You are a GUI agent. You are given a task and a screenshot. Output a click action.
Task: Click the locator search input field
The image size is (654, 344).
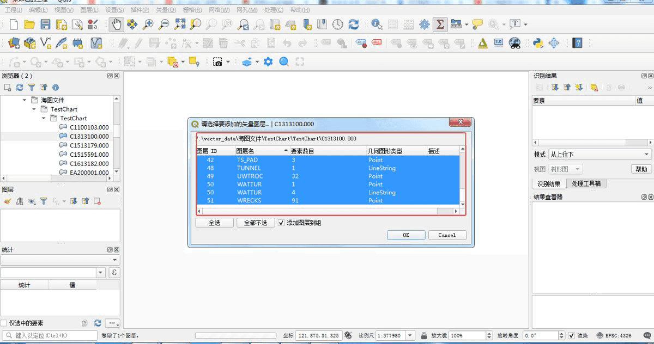pos(50,335)
